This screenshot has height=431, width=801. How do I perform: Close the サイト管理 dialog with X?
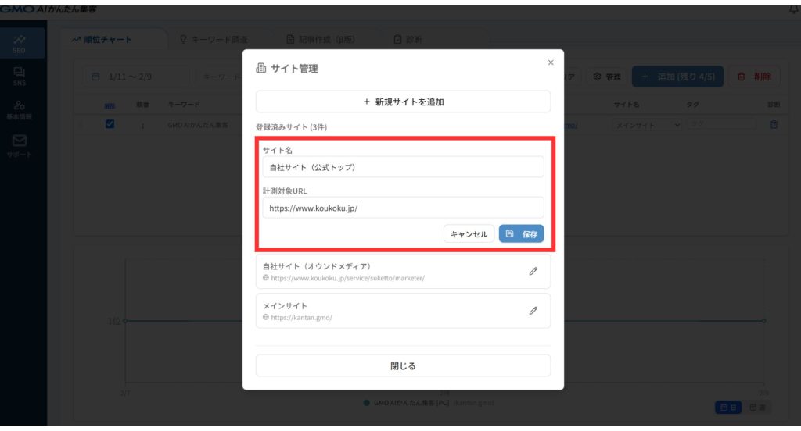click(x=551, y=62)
